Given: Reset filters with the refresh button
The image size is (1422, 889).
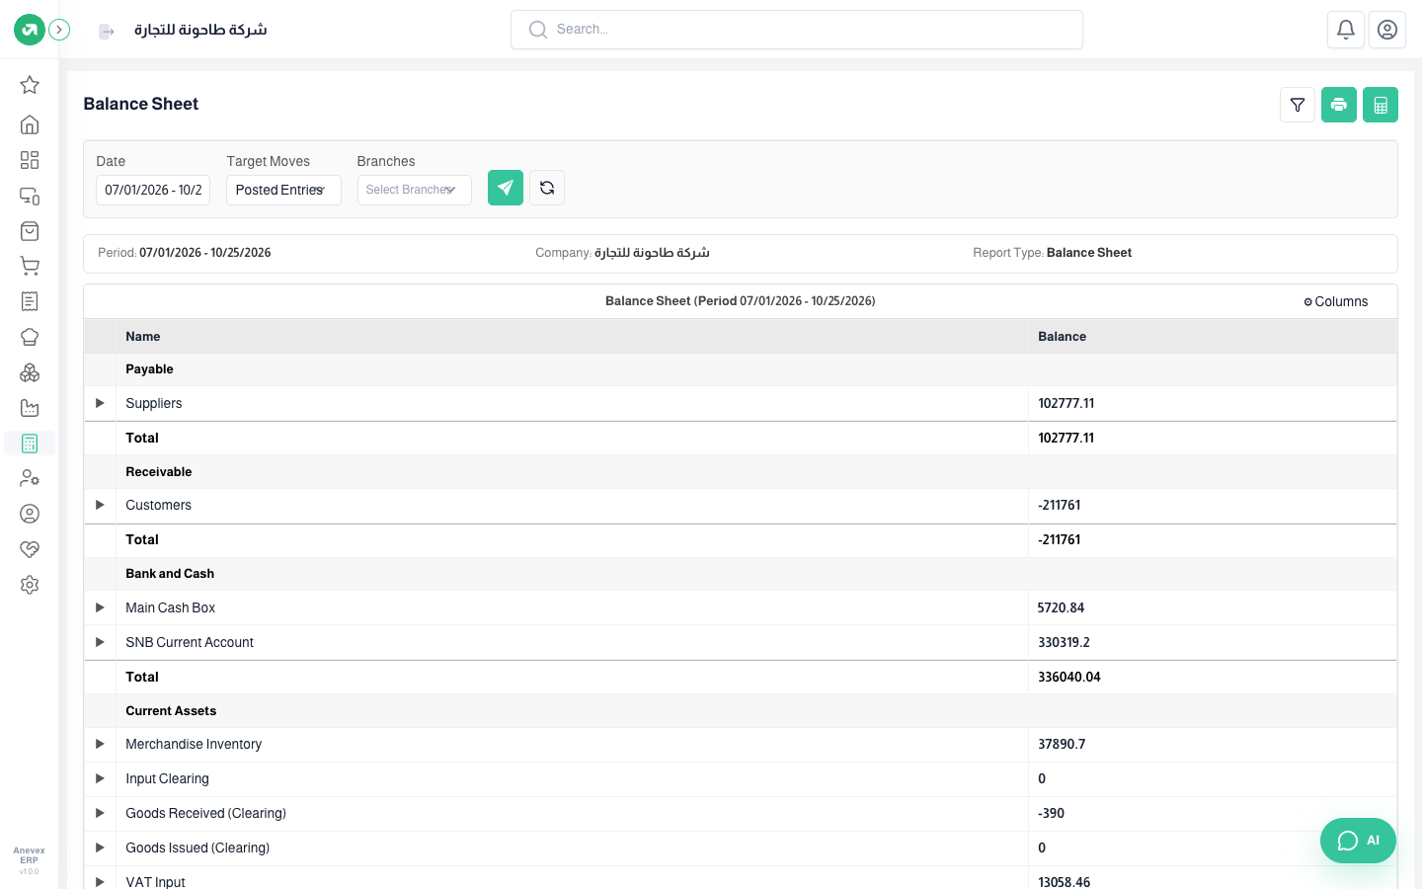Looking at the screenshot, I should click(x=547, y=188).
